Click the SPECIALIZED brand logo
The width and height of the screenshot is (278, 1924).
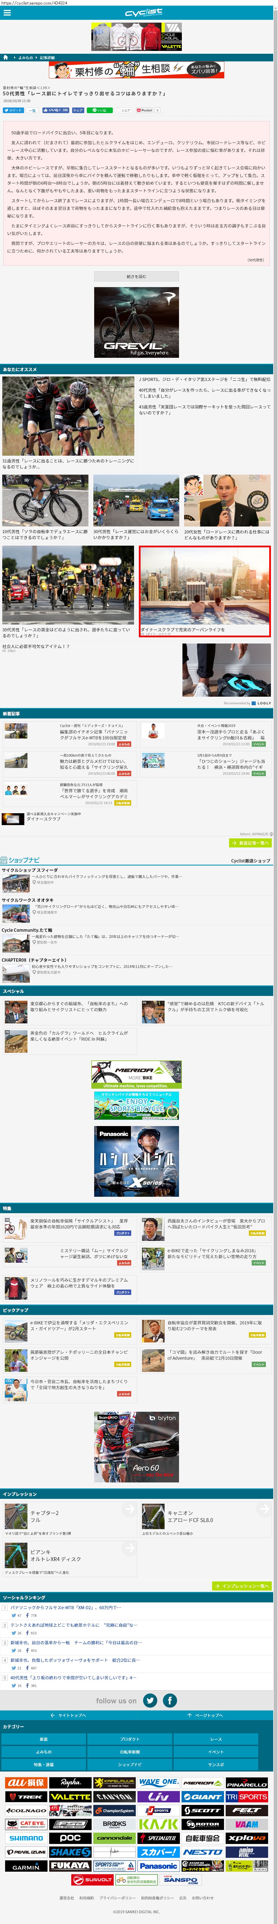coord(158,1838)
